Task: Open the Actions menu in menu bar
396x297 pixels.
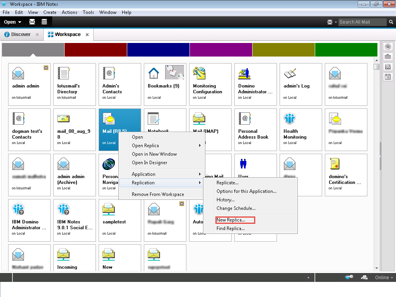Action: [x=69, y=12]
